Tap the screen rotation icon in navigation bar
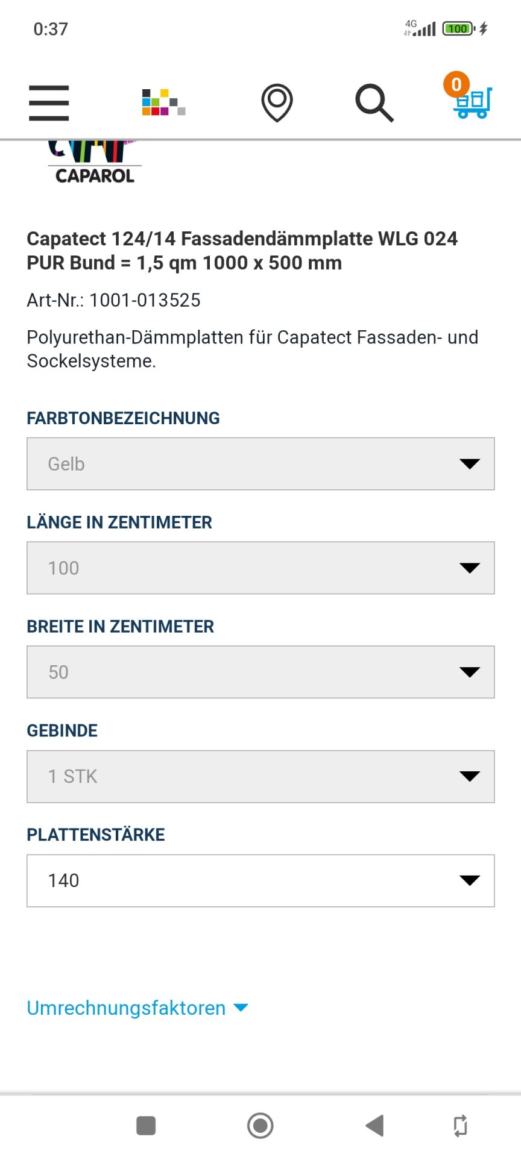This screenshot has height=1157, width=521. 460,1125
